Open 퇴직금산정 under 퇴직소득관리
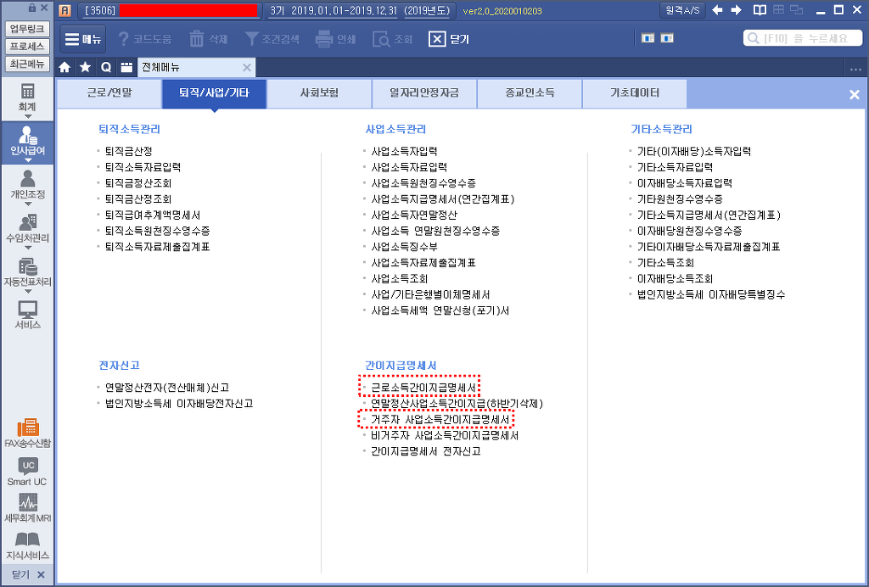 [129, 151]
